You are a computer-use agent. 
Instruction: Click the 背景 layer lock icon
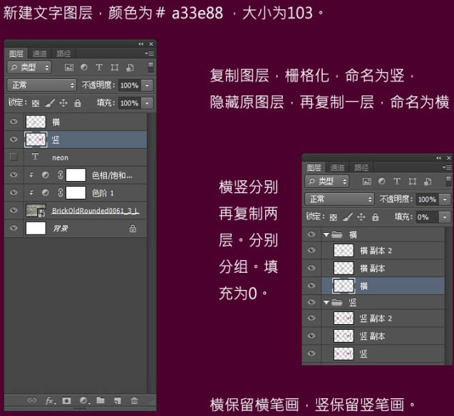pos(133,229)
